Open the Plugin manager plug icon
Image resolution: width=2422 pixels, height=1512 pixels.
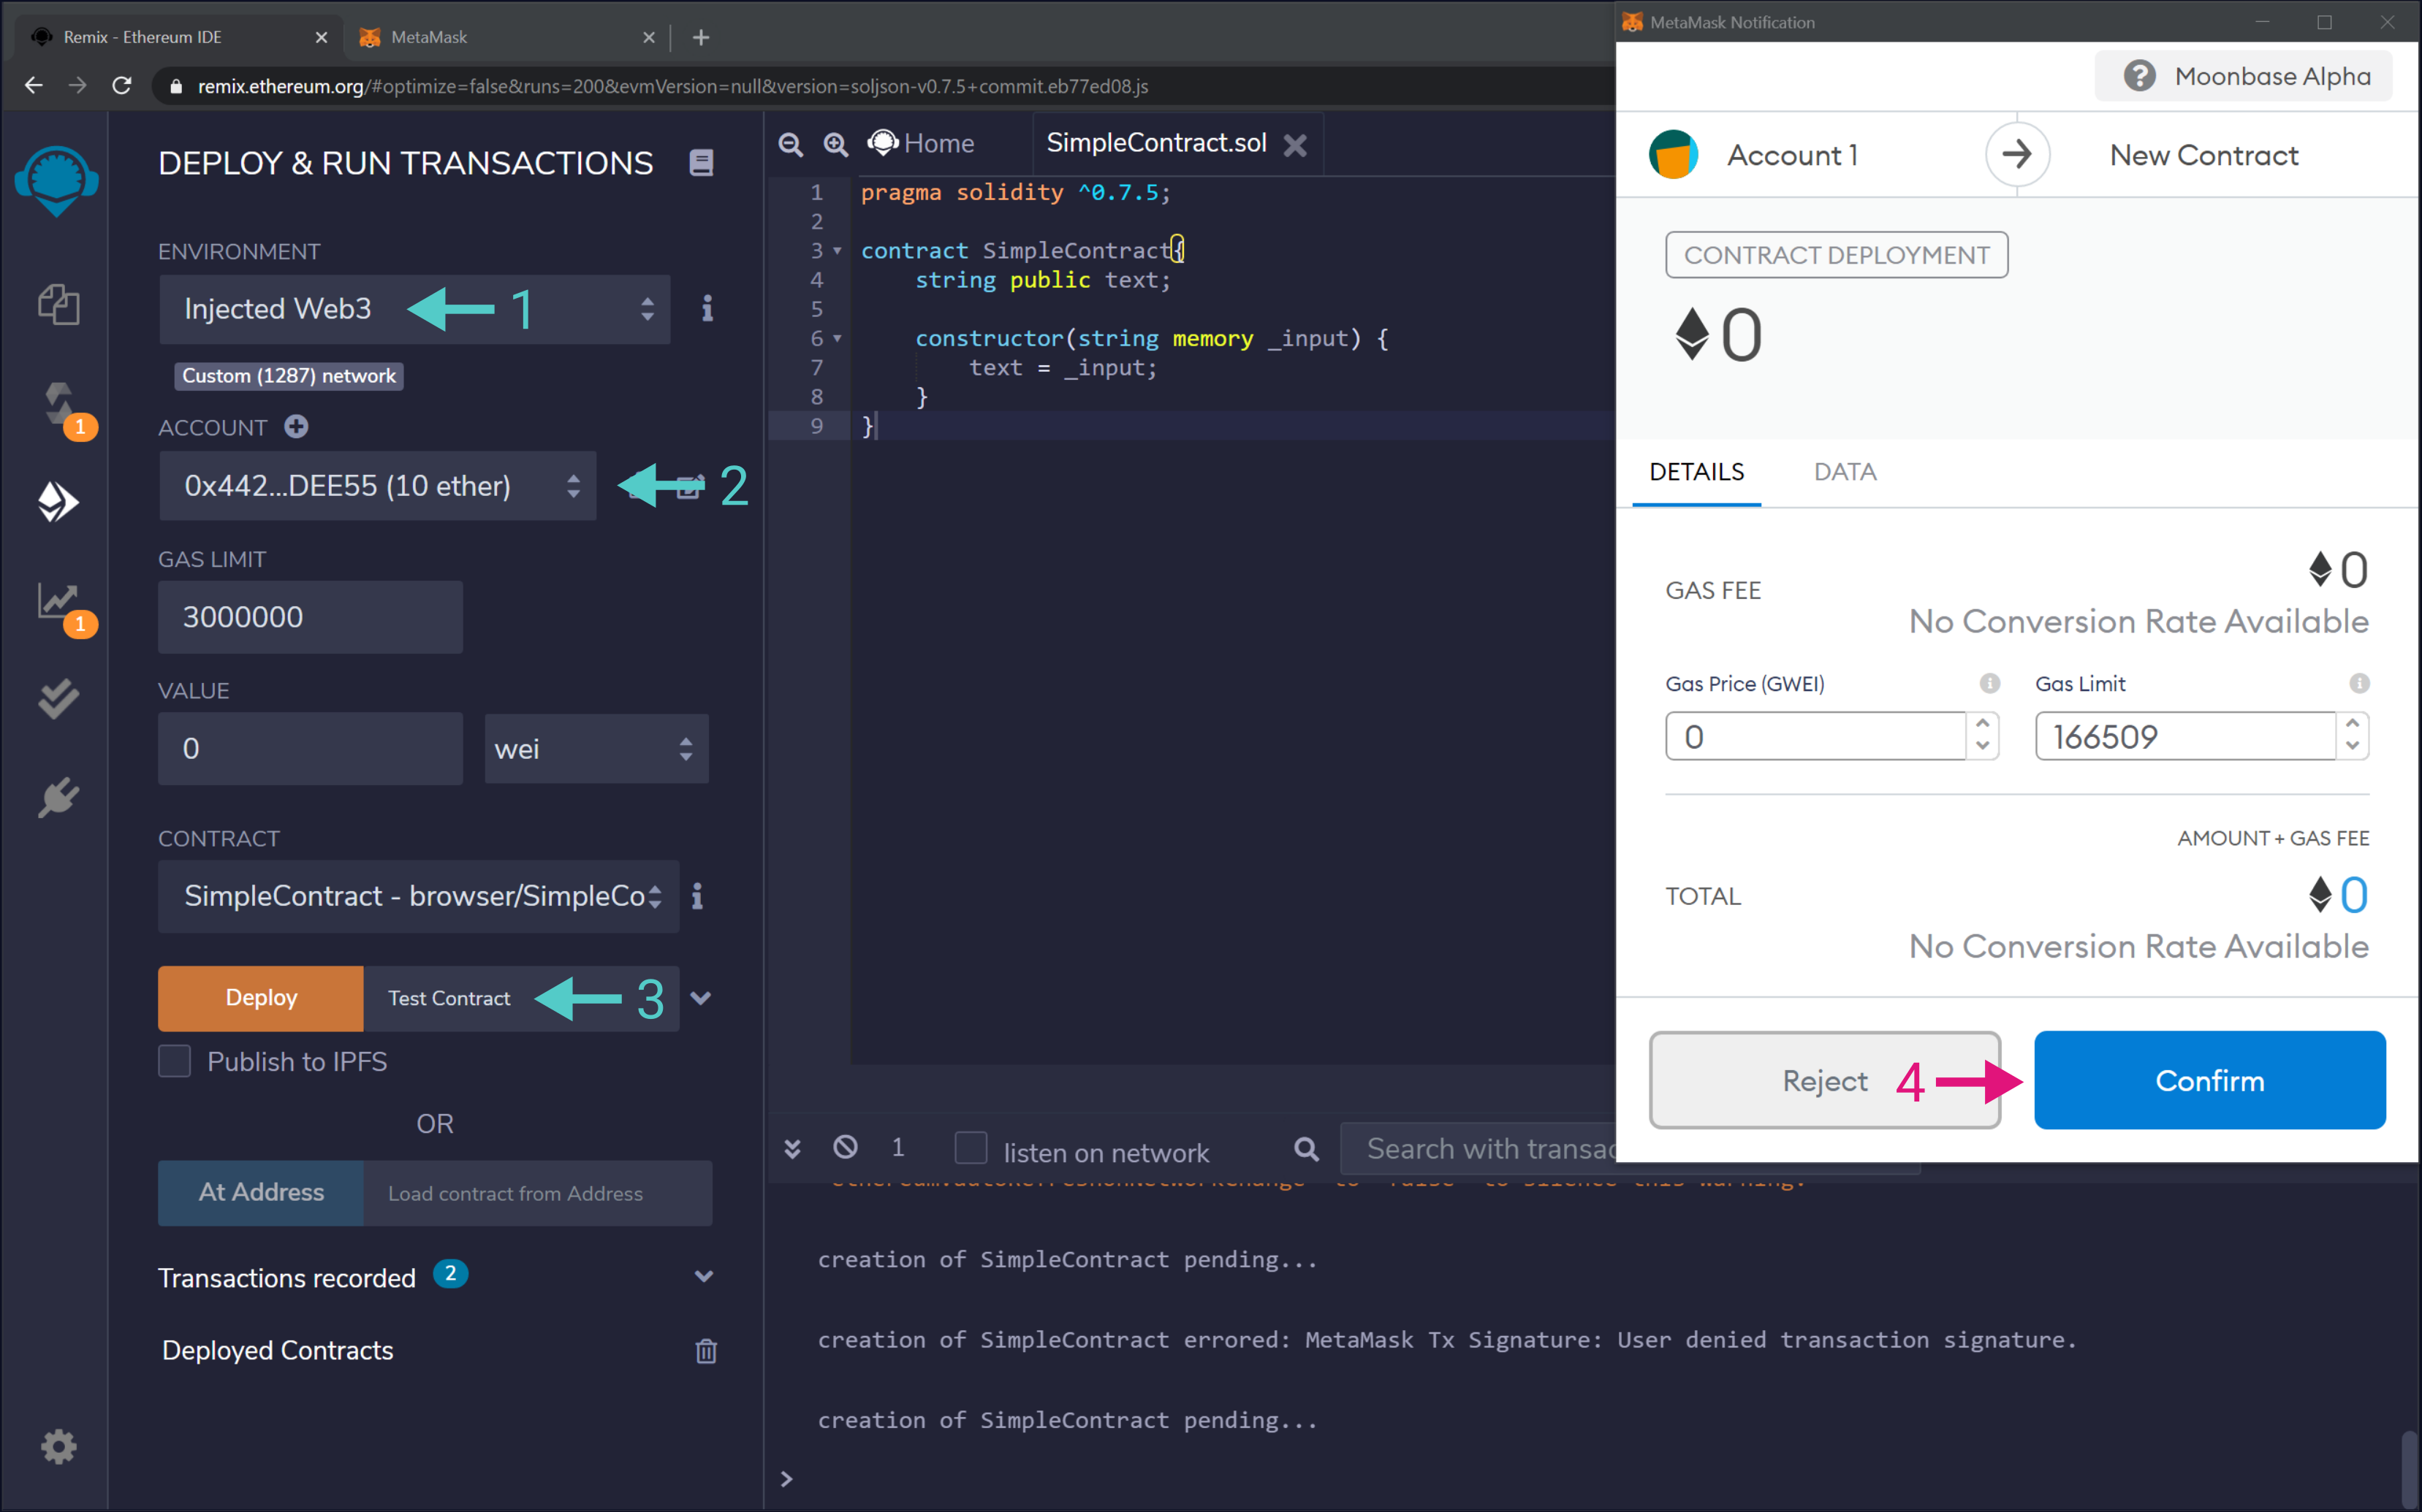(58, 798)
